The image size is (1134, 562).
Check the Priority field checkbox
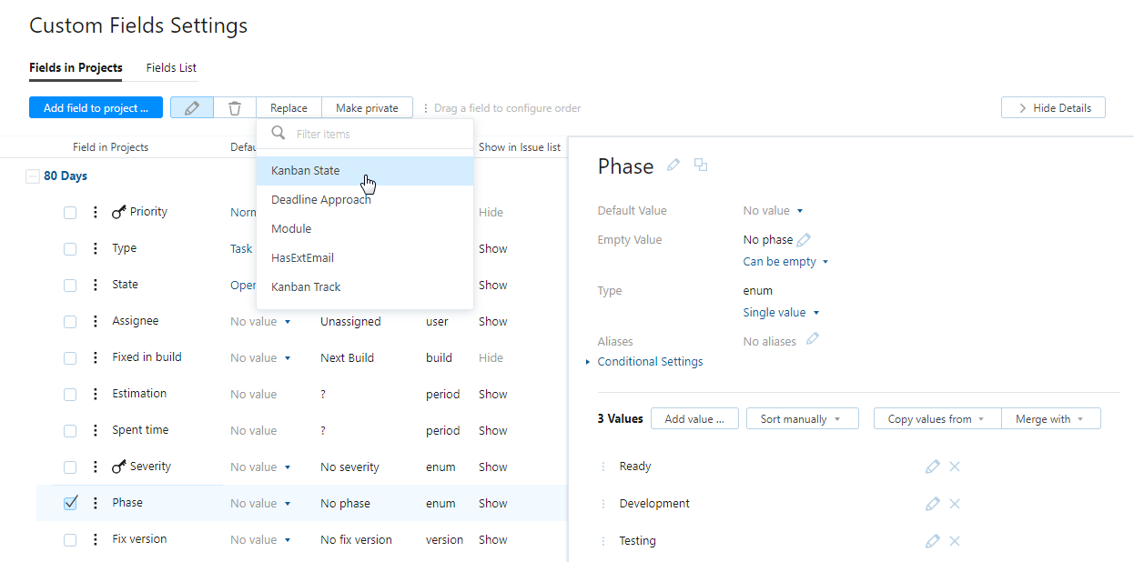[70, 213]
